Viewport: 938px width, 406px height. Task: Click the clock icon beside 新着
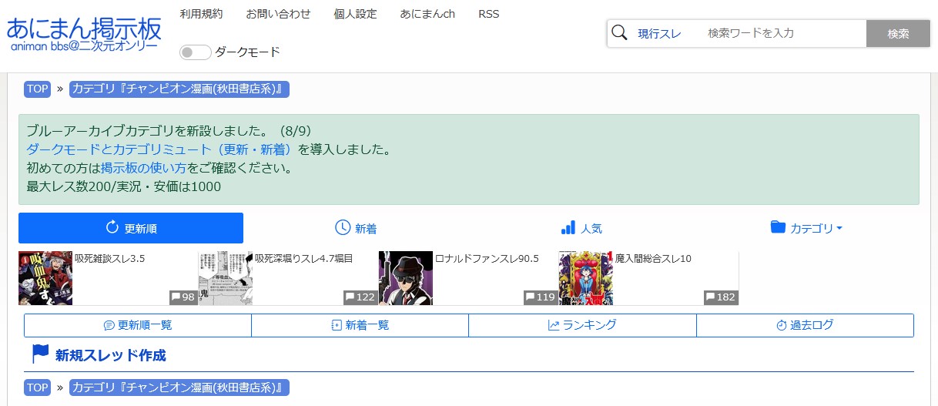point(343,228)
